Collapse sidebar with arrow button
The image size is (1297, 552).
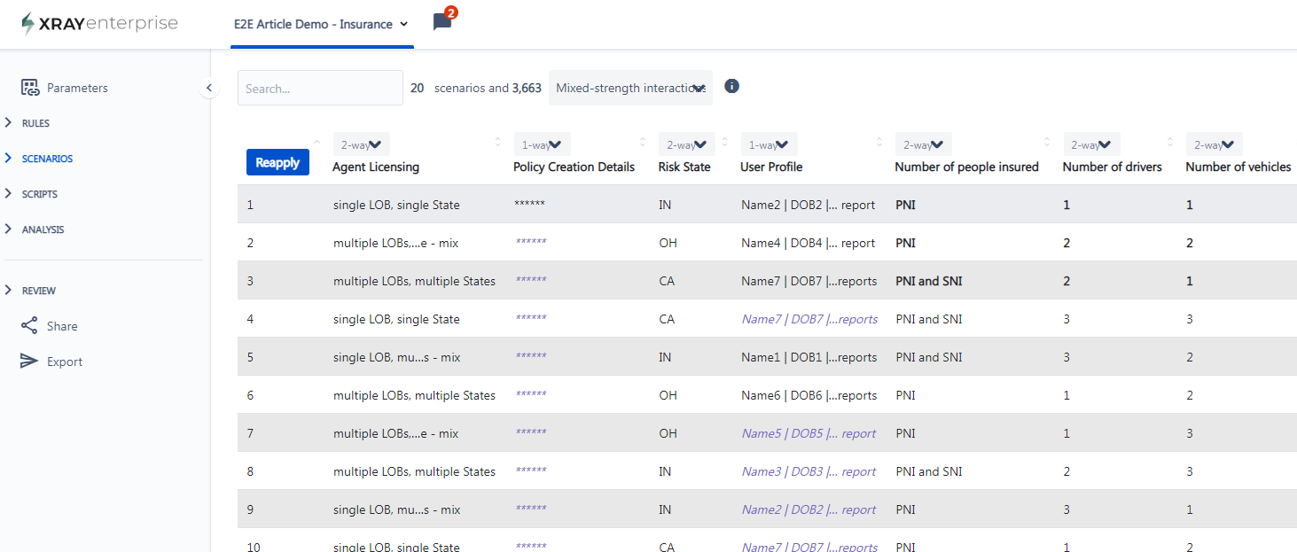209,88
